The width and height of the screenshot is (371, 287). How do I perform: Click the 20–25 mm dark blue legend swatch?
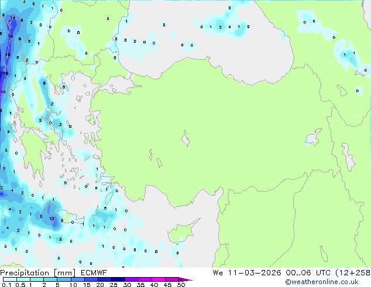(105, 279)
